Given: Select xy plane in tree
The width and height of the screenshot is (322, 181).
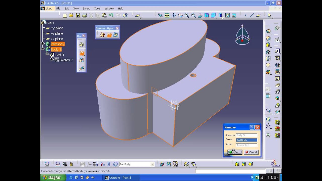Looking at the screenshot, I should click(57, 28).
